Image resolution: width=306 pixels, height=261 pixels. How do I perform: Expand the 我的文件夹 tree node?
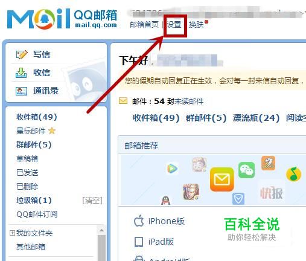coord(12,233)
